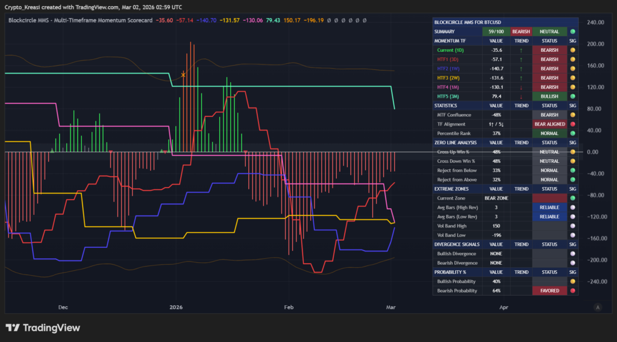
Task: Click the green signal dot in Summary row
Action: coord(572,31)
